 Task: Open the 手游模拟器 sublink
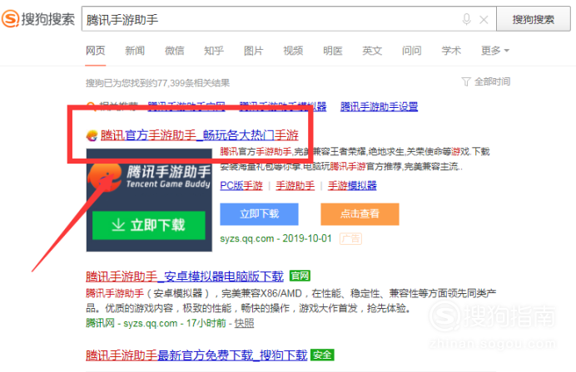tap(352, 186)
